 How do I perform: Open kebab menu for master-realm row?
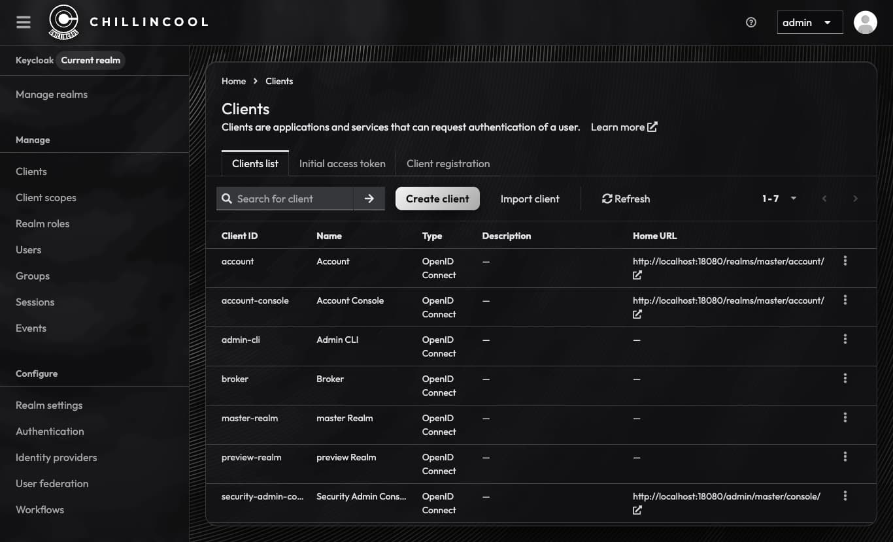[x=845, y=417]
